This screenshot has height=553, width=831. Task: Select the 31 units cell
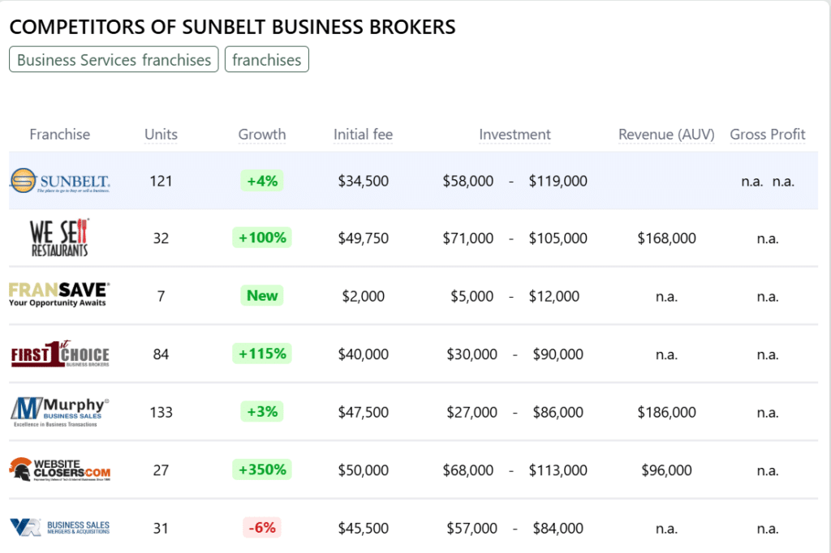tap(161, 529)
